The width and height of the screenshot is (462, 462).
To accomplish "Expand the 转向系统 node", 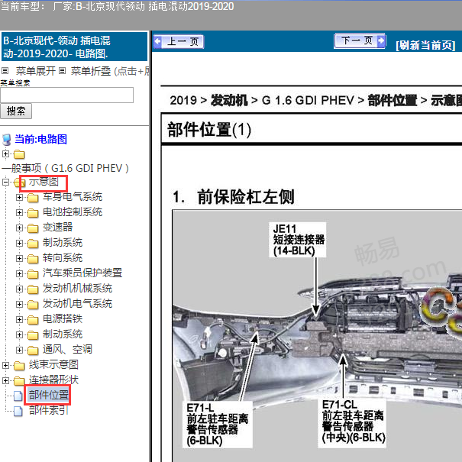I will pyautogui.click(x=19, y=259).
